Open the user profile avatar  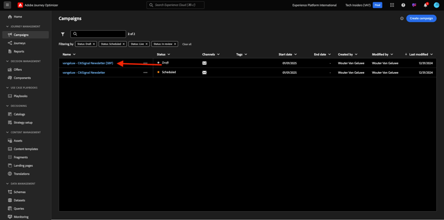tap(436, 5)
